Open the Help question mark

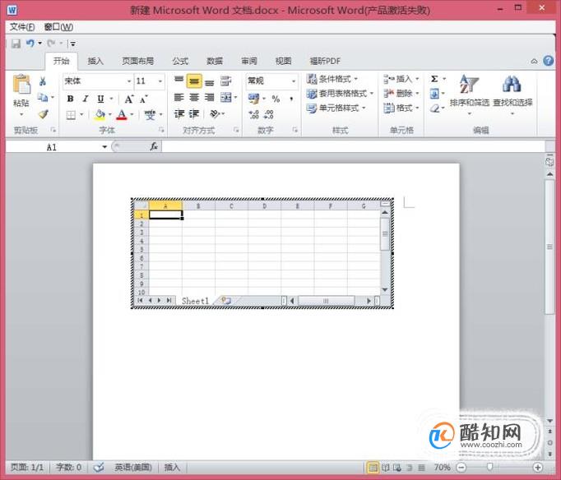click(548, 61)
